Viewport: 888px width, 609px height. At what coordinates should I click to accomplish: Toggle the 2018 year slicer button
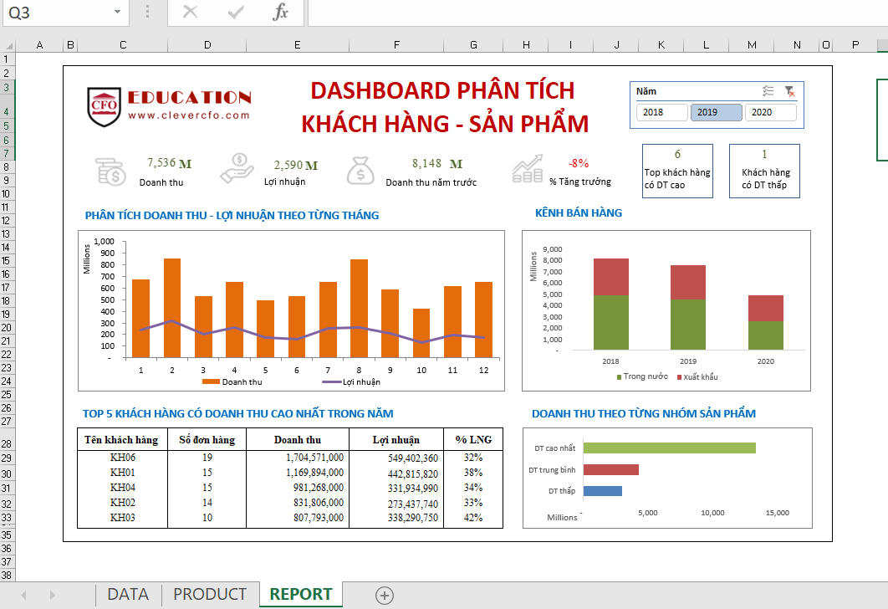[661, 112]
